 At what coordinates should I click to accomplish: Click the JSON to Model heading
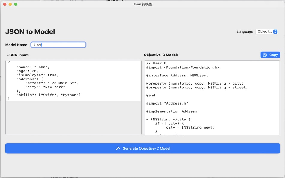(30, 31)
